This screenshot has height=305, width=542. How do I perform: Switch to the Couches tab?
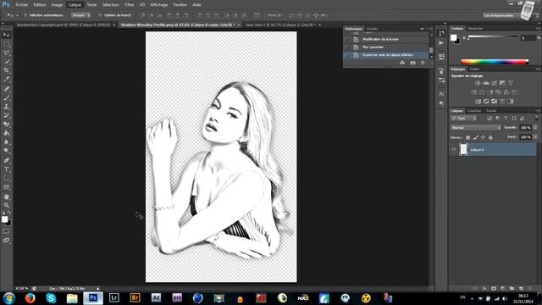tap(474, 111)
